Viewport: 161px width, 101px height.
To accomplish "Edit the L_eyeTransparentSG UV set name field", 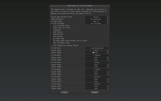I will [97, 48].
